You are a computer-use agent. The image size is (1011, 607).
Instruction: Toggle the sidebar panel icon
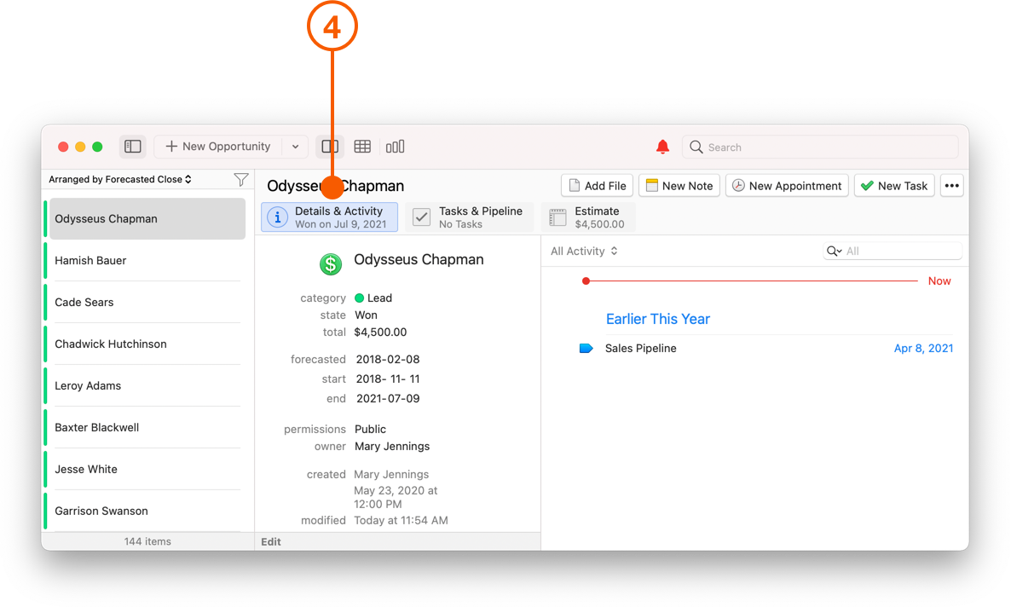tap(133, 147)
